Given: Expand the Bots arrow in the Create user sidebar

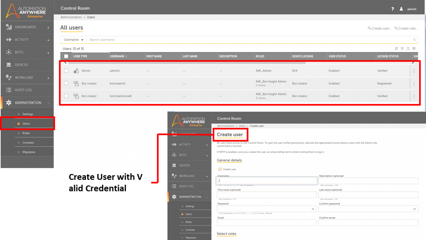Looking at the screenshot, I should tap(207, 155).
